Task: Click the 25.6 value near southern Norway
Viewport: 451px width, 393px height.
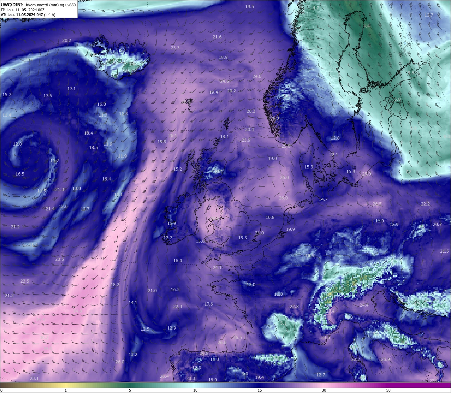Action: pyautogui.click(x=286, y=146)
